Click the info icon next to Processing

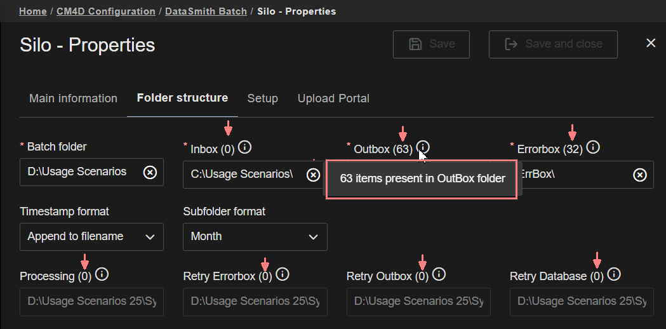coord(101,275)
